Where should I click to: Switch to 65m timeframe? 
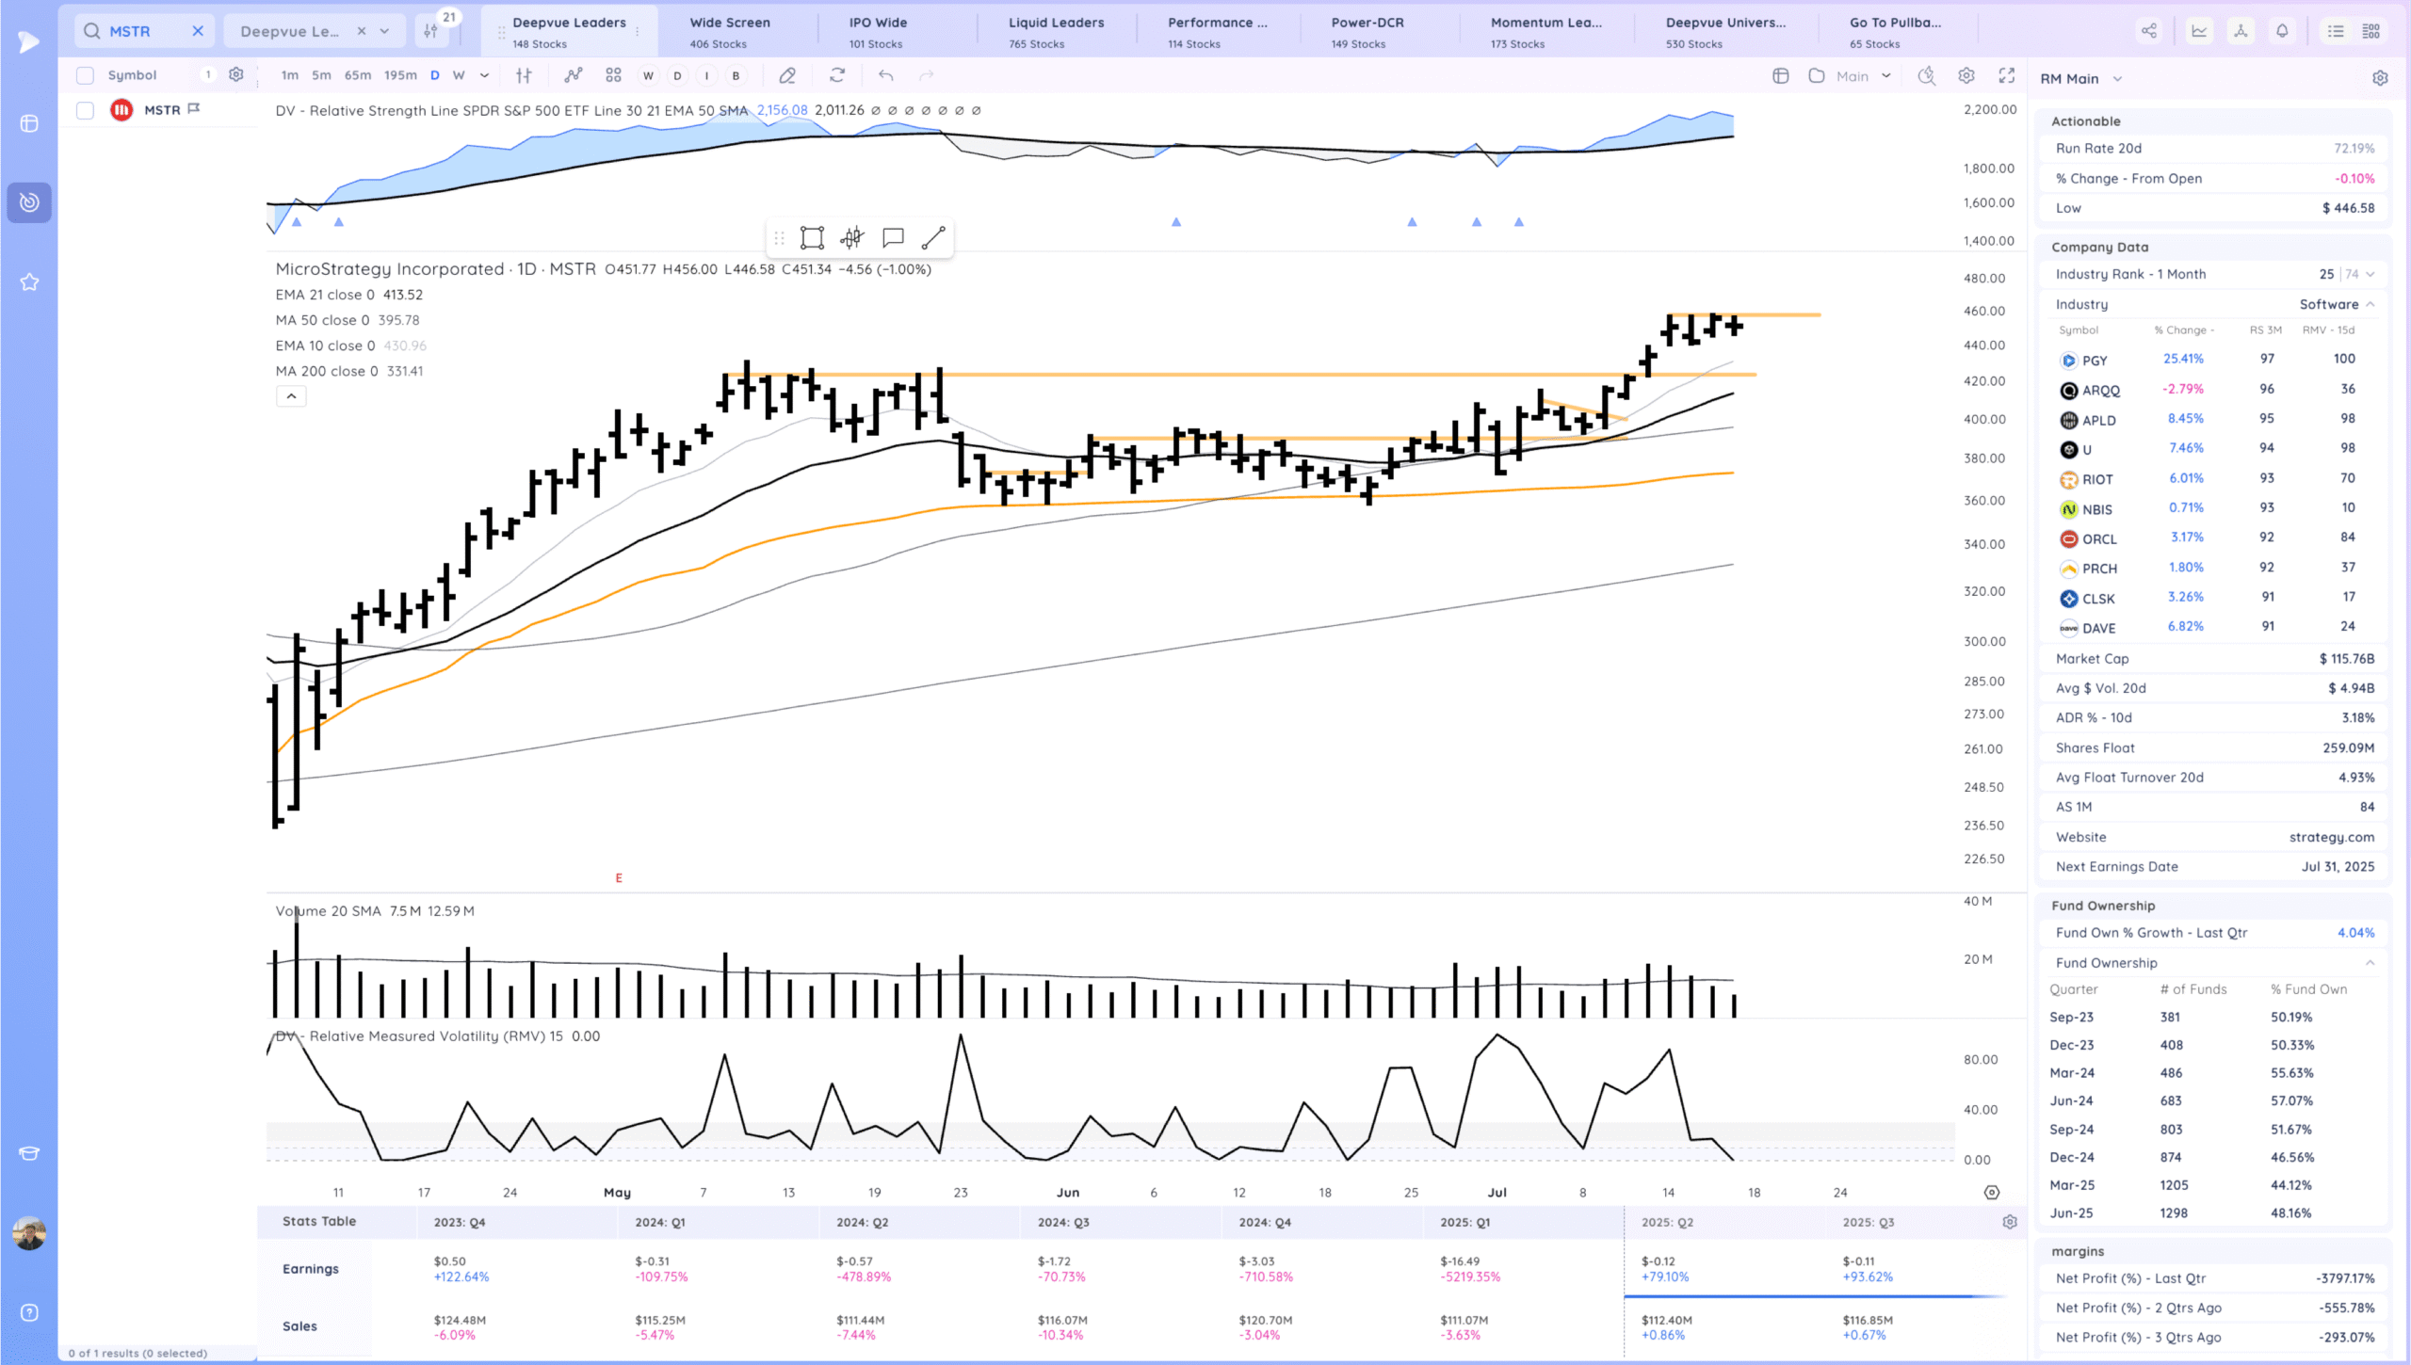pos(357,75)
